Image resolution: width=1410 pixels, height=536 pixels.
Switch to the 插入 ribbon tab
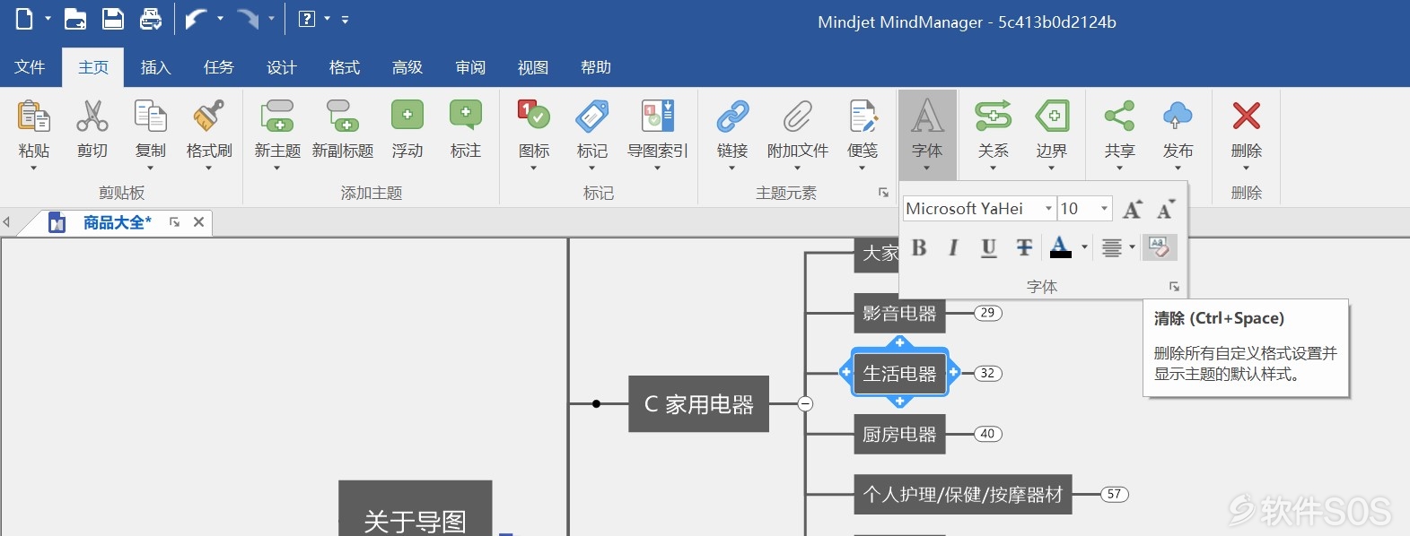point(155,67)
